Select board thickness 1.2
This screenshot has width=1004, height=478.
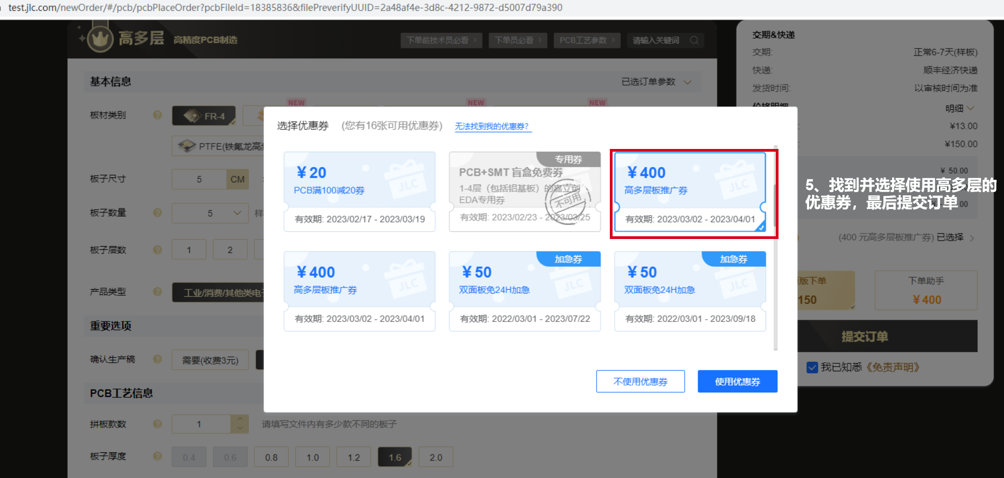354,457
